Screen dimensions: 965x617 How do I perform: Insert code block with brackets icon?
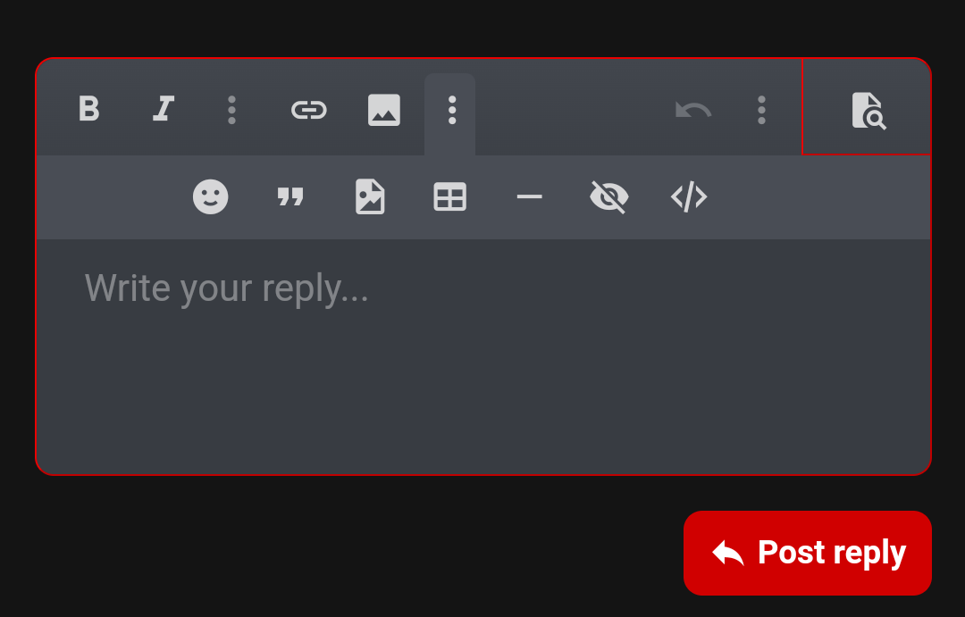pyautogui.click(x=689, y=196)
